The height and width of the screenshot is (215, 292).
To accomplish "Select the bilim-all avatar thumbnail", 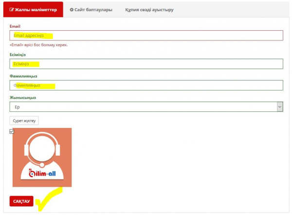I will click(x=42, y=157).
